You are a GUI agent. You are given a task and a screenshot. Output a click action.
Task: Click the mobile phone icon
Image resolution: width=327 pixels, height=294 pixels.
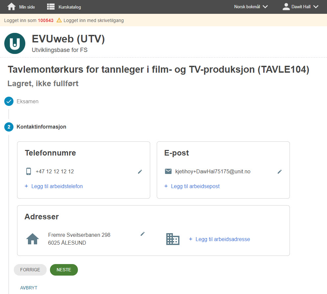click(29, 171)
